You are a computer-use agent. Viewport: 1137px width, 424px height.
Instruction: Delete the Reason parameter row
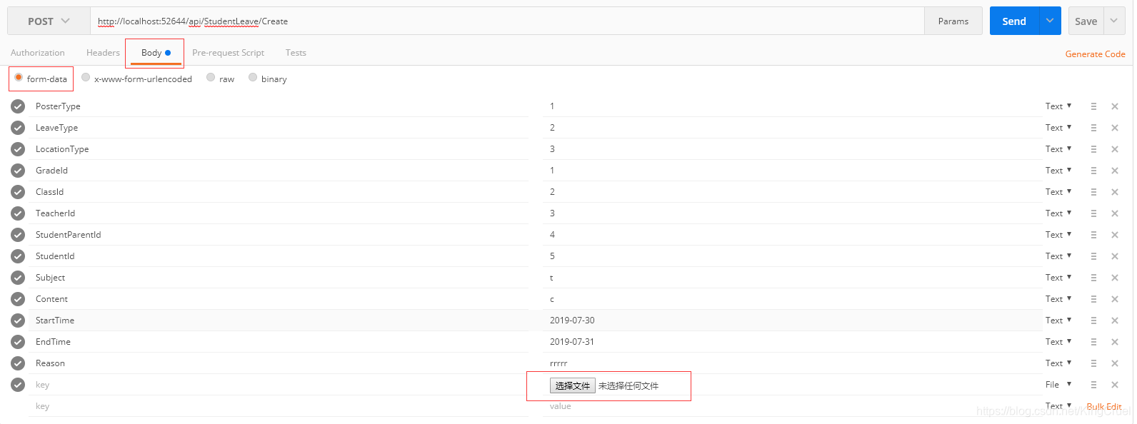click(x=1114, y=363)
